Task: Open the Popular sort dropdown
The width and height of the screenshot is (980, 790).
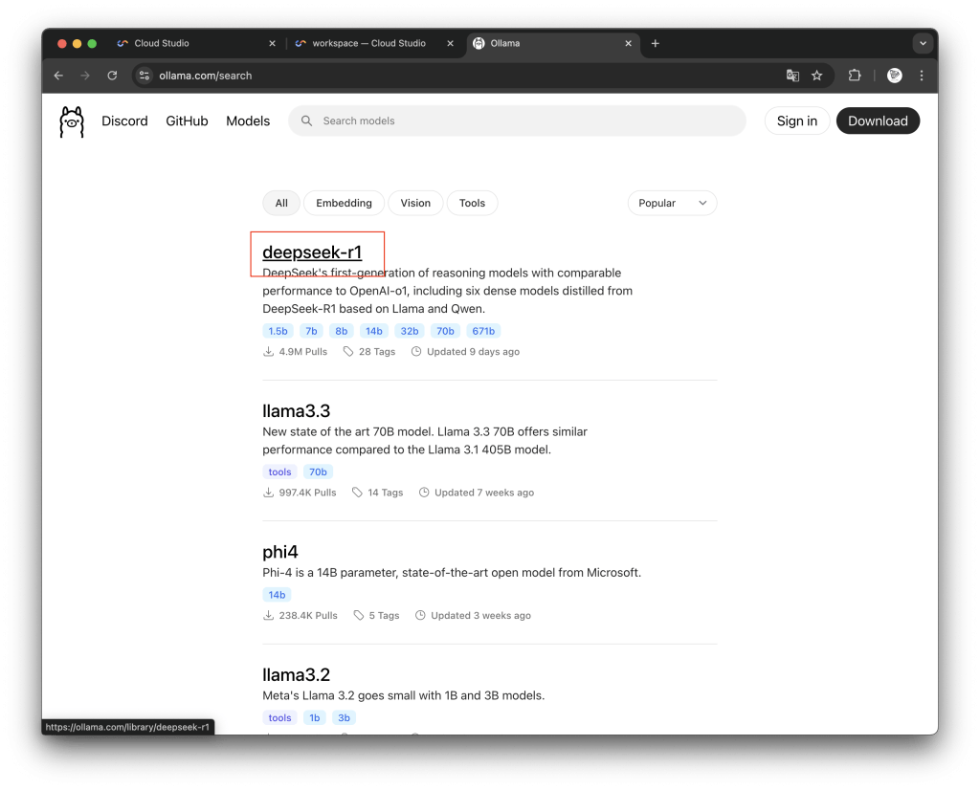Action: point(672,203)
